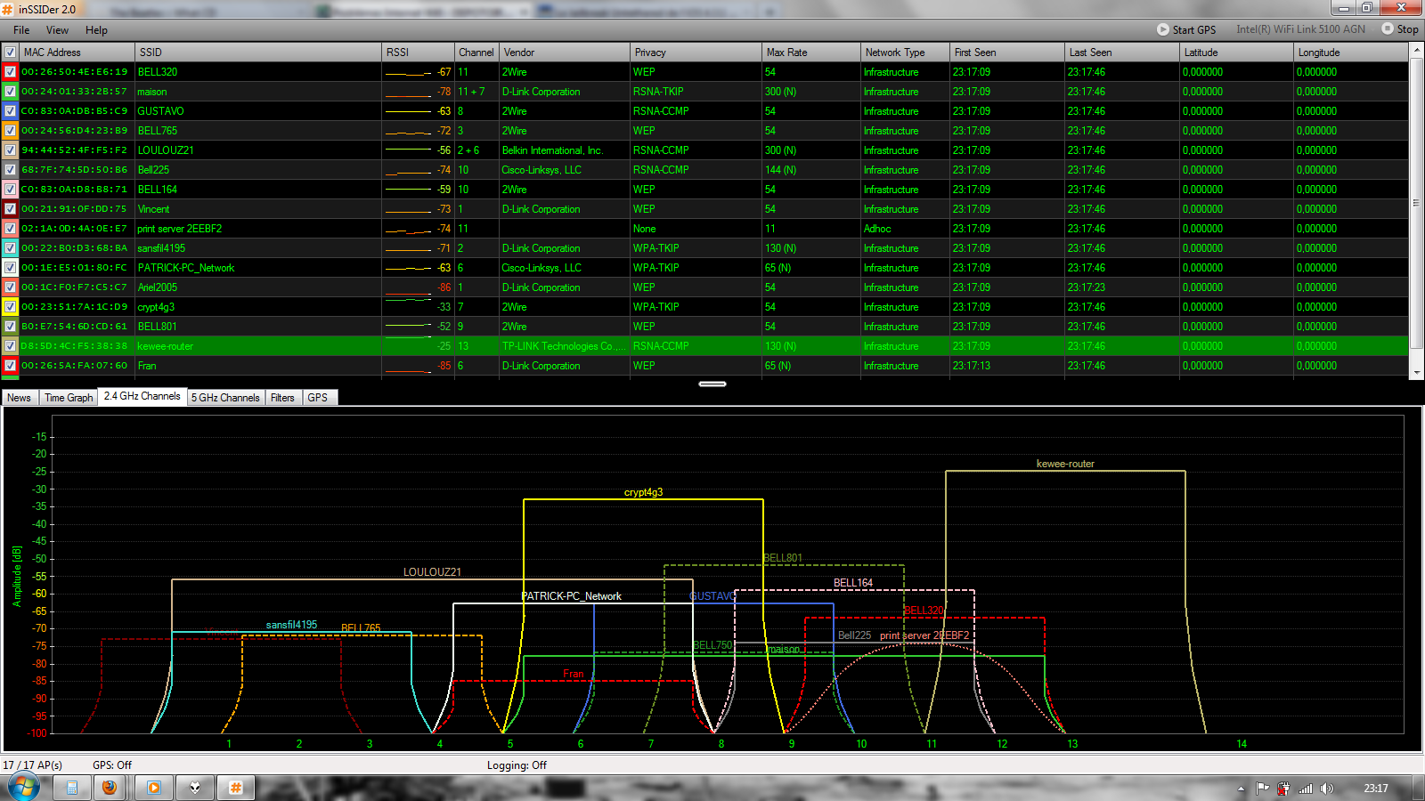Open the calculator taskbar icon
The height and width of the screenshot is (801, 1425).
tap(72, 788)
